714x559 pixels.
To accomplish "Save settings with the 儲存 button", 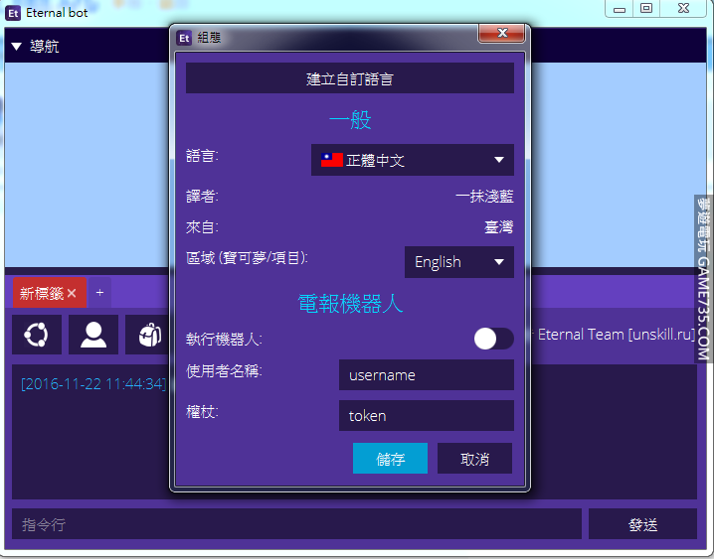I will coord(390,459).
